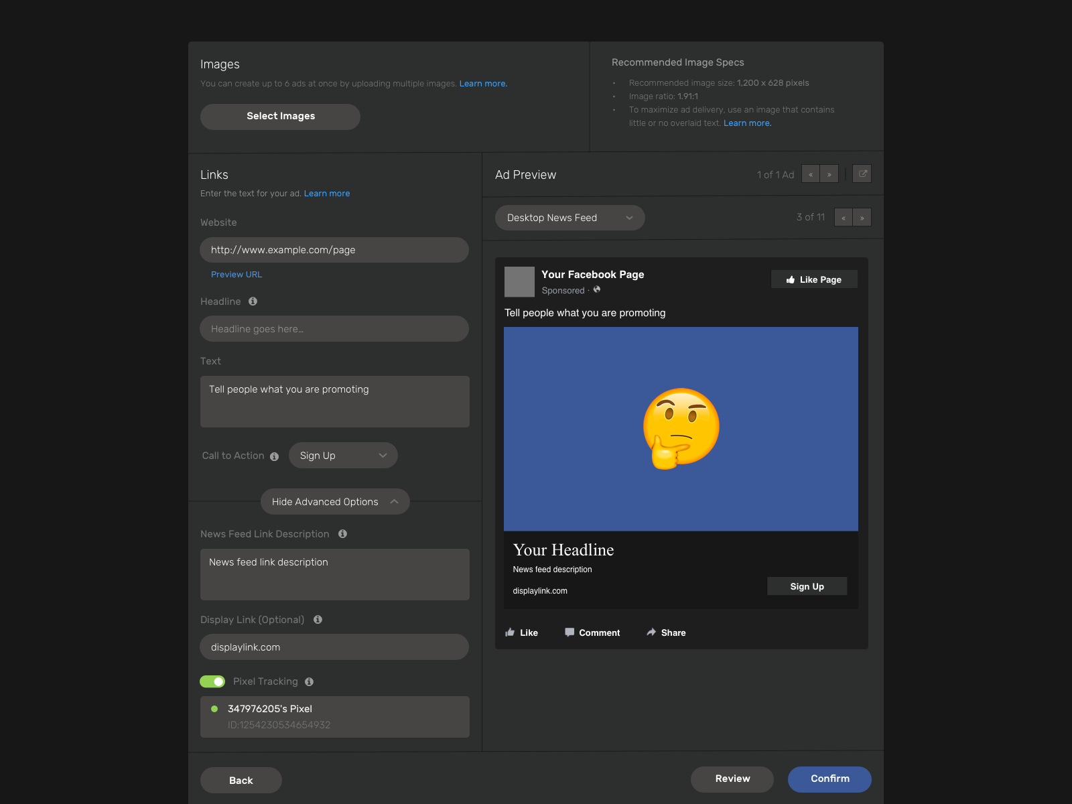Click the info icon next to Headline
Image resolution: width=1072 pixels, height=804 pixels.
coord(252,301)
